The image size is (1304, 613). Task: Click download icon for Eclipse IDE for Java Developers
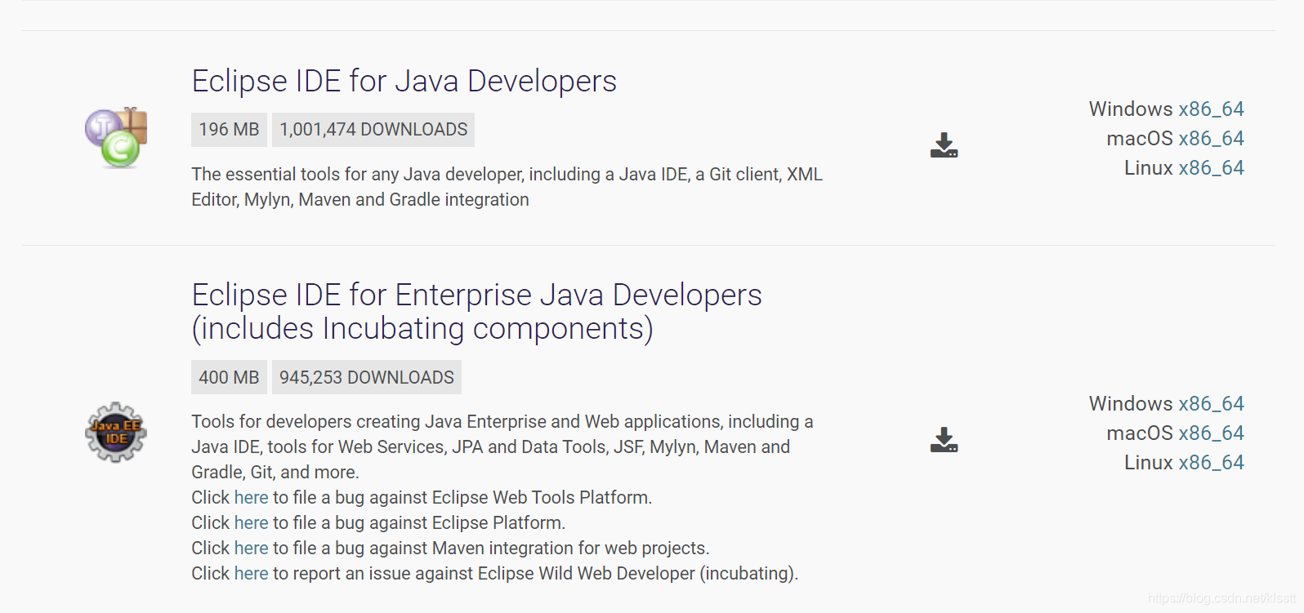[x=944, y=145]
